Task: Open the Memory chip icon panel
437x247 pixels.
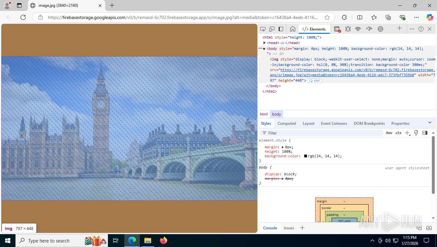Action: tap(380, 29)
